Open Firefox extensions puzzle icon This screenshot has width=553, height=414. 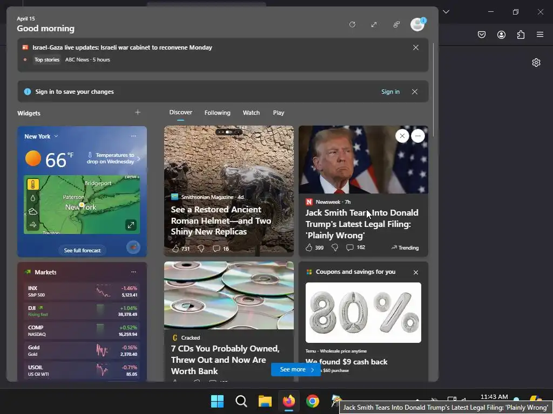coord(521,34)
